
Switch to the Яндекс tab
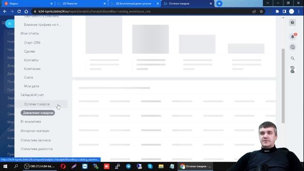[x=28, y=3]
